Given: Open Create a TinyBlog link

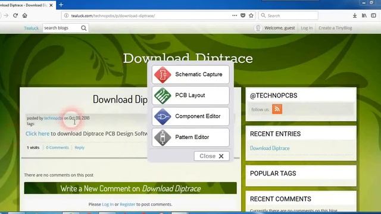Looking at the screenshot, I should (335, 28).
